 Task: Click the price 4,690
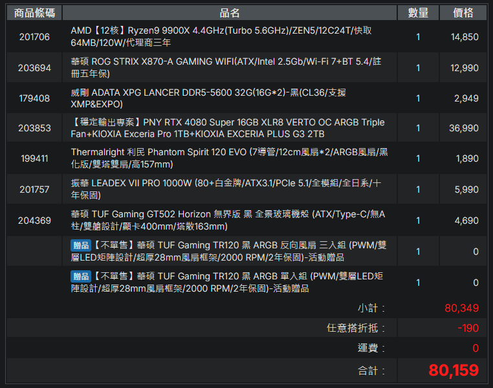click(x=466, y=221)
